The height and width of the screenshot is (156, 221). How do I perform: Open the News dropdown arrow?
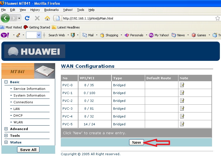[188, 35]
